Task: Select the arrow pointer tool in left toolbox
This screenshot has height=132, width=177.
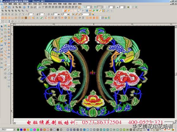Action: (2, 26)
